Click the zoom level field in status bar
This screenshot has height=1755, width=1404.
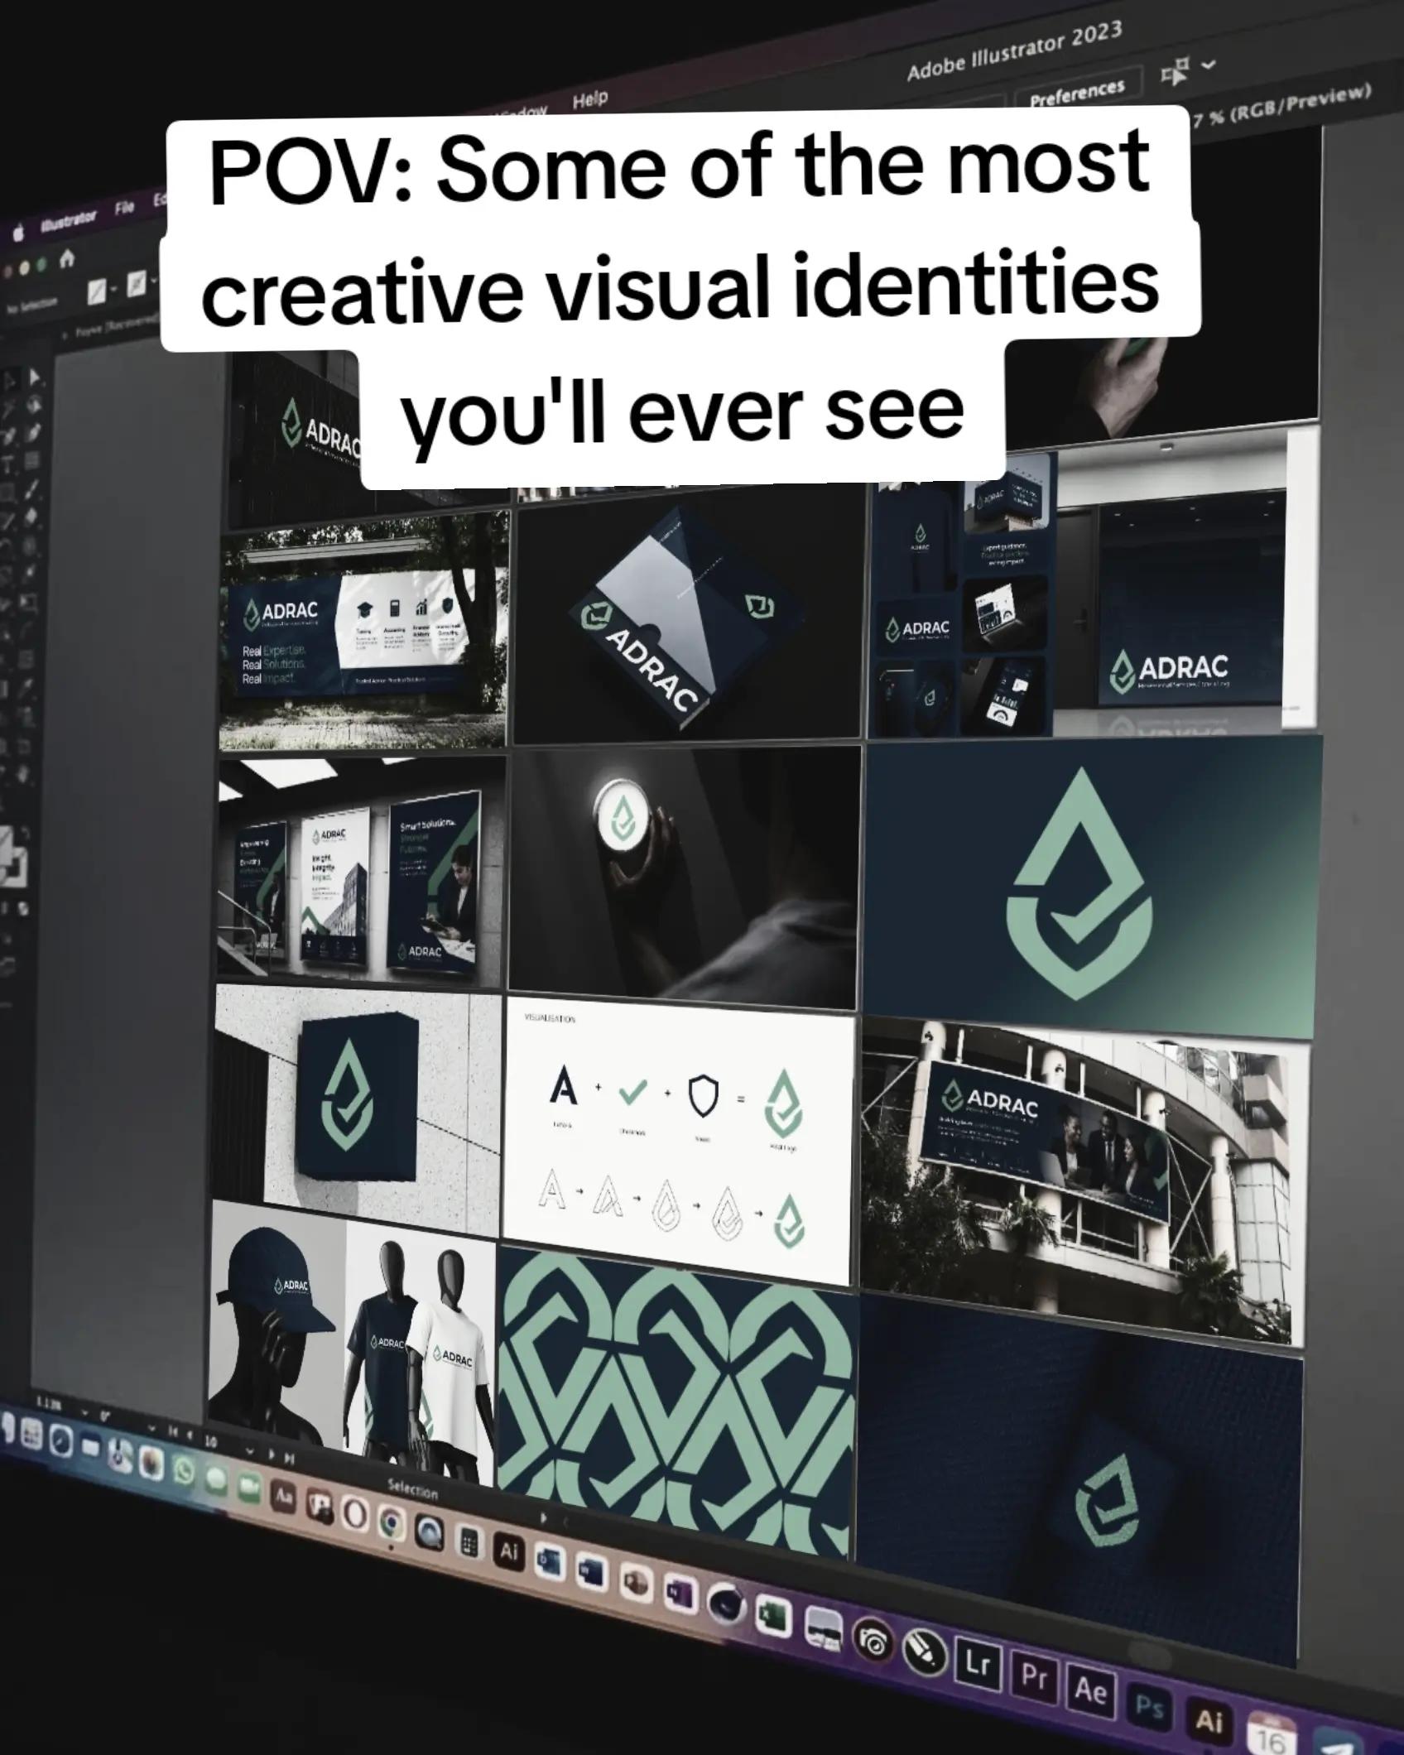pos(48,1404)
